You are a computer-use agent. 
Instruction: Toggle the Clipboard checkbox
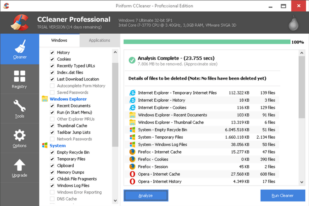point(52,166)
